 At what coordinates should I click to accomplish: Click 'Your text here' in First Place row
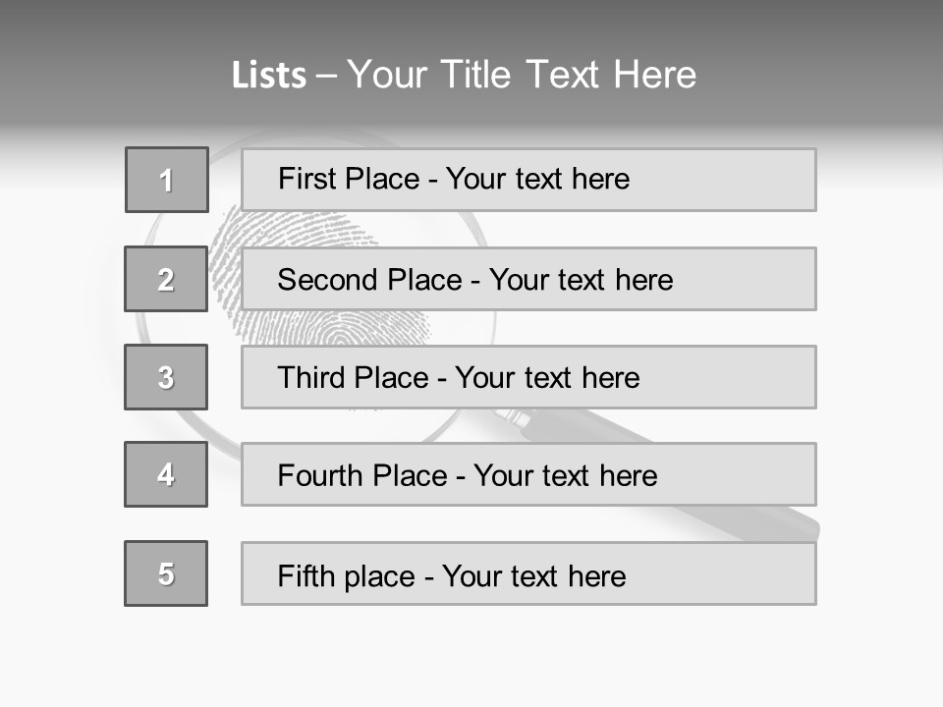(x=537, y=179)
